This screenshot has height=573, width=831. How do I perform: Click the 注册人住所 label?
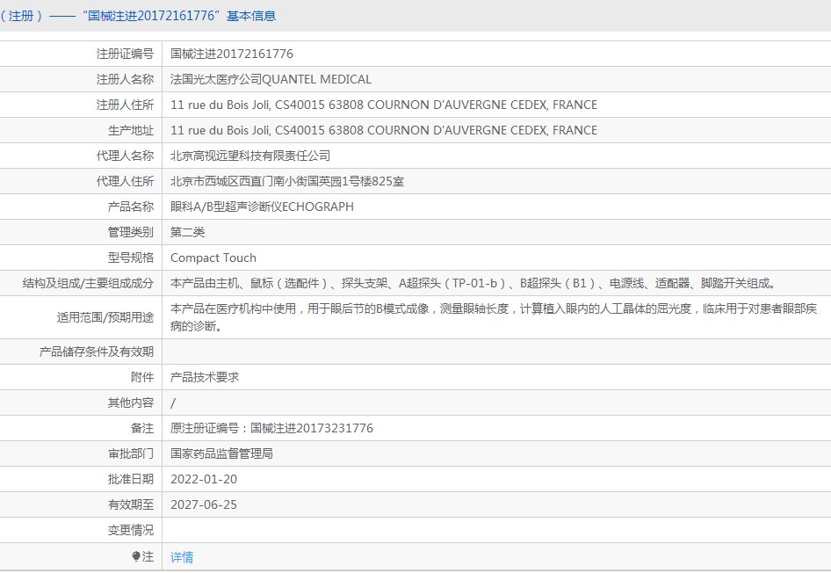click(x=125, y=105)
